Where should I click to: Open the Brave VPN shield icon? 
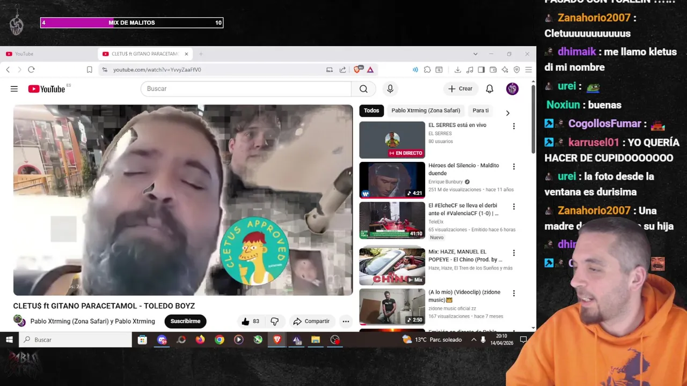coord(517,70)
